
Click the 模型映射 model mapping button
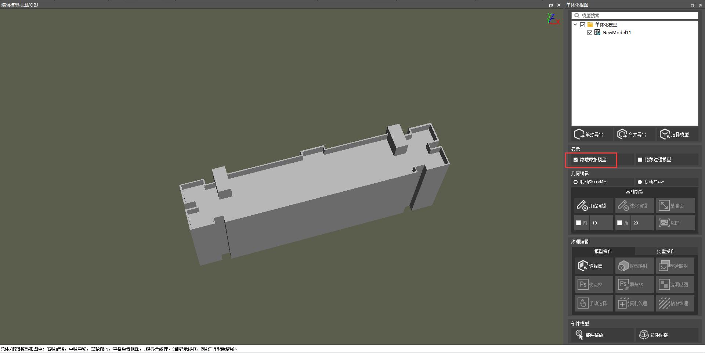pyautogui.click(x=634, y=266)
